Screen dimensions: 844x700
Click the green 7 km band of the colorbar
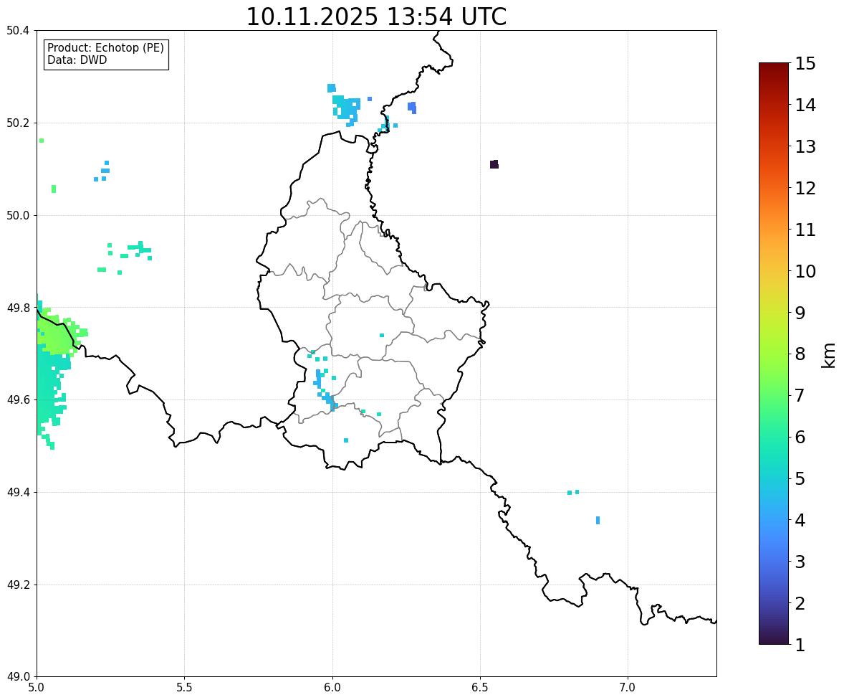tap(774, 395)
